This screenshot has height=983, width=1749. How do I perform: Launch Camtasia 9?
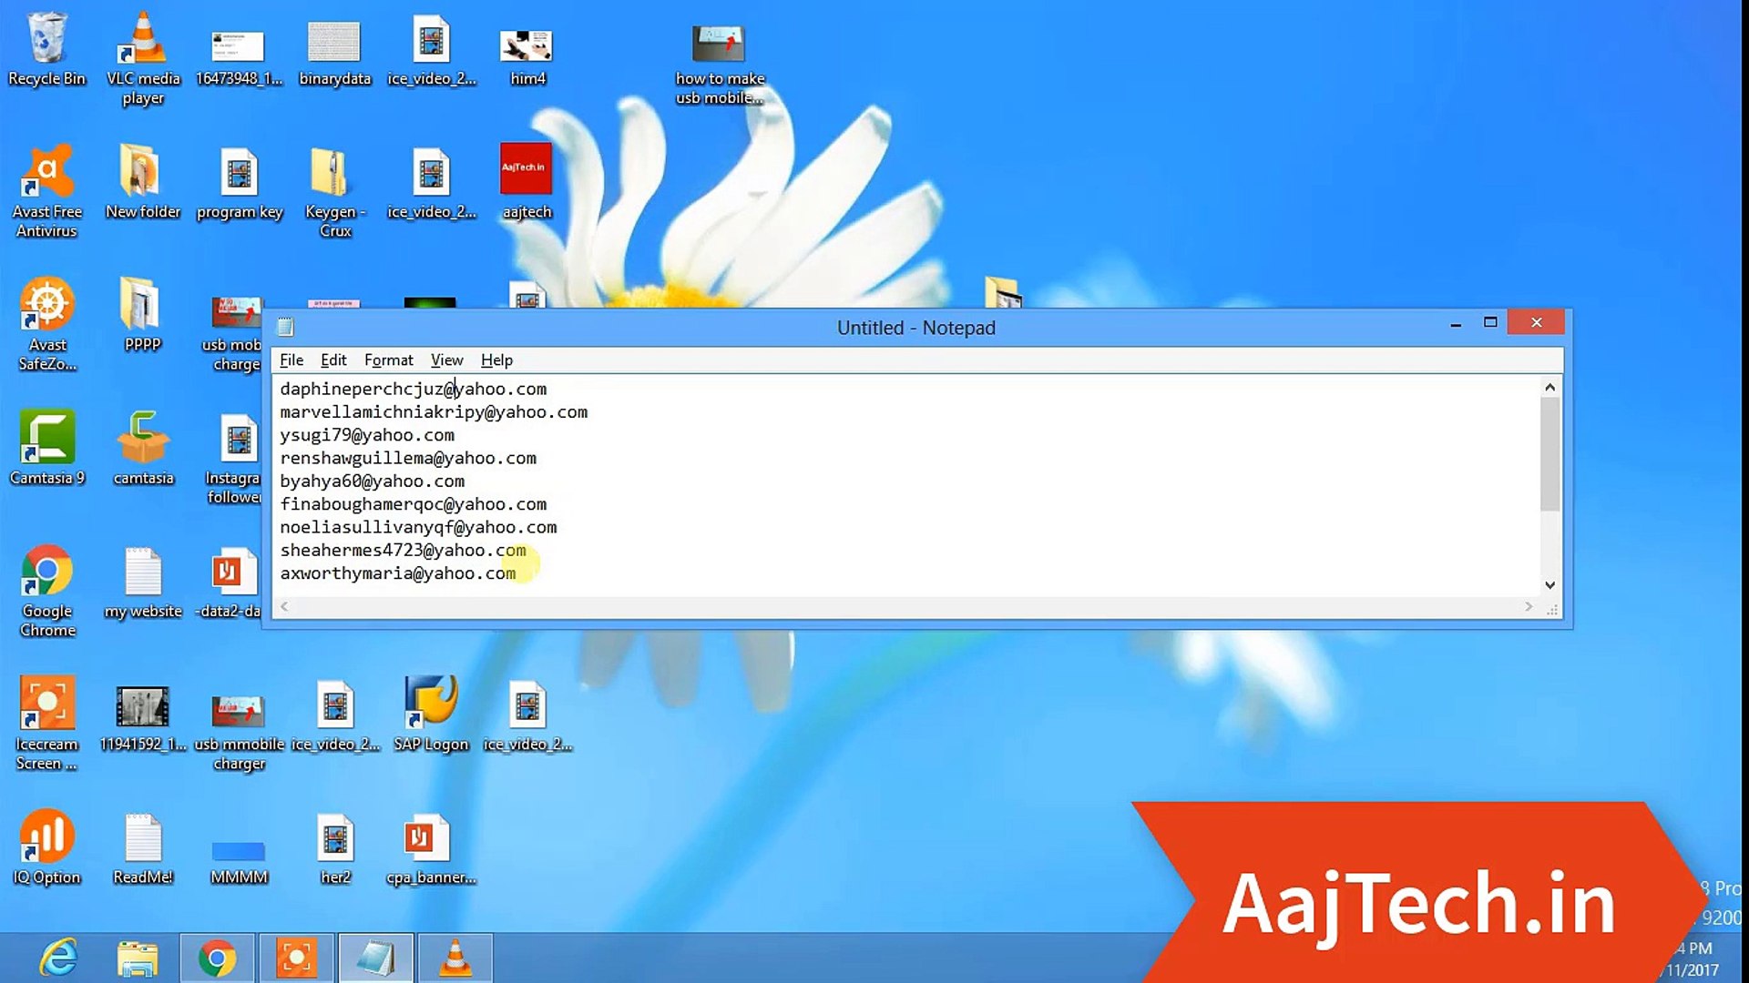click(x=46, y=437)
